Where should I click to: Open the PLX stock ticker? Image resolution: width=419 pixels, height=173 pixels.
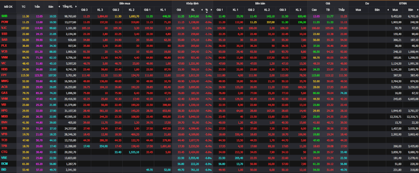(x=4, y=46)
